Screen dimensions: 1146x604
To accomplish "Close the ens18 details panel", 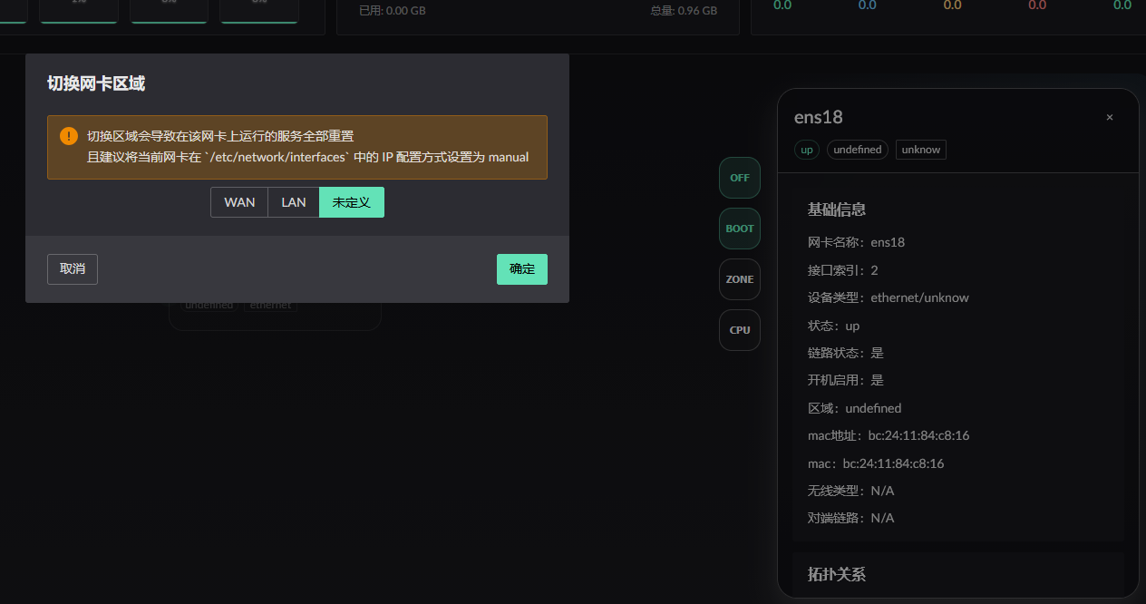I will pos(1109,117).
